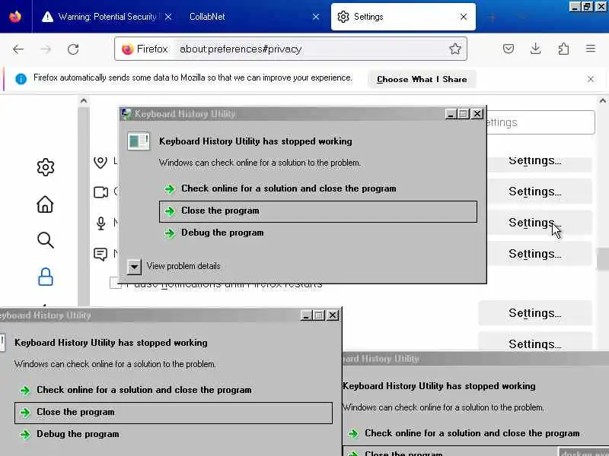Open General settings via the gear sidebar icon
This screenshot has width=609, height=456.
point(46,167)
